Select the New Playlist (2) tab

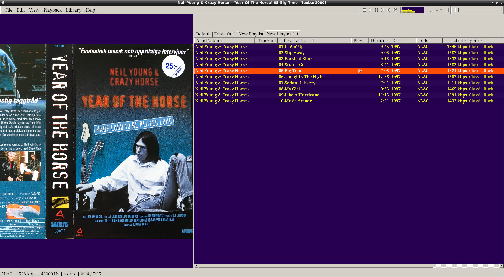coord(282,34)
